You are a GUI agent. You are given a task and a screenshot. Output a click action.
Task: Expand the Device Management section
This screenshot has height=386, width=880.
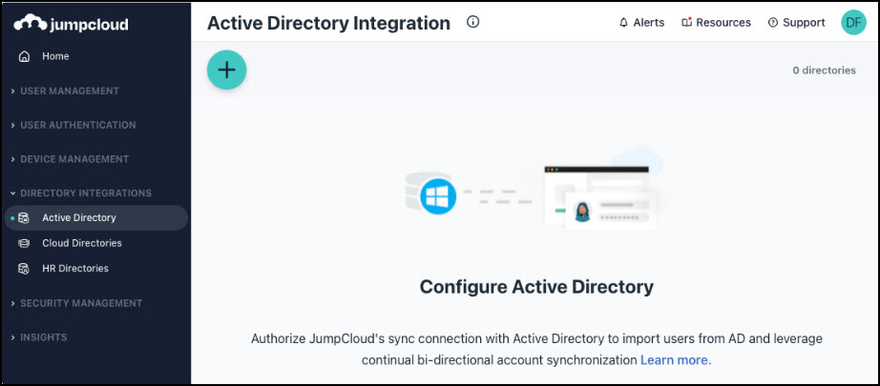pos(73,159)
